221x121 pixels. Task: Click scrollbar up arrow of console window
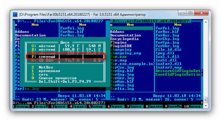pos(206,22)
